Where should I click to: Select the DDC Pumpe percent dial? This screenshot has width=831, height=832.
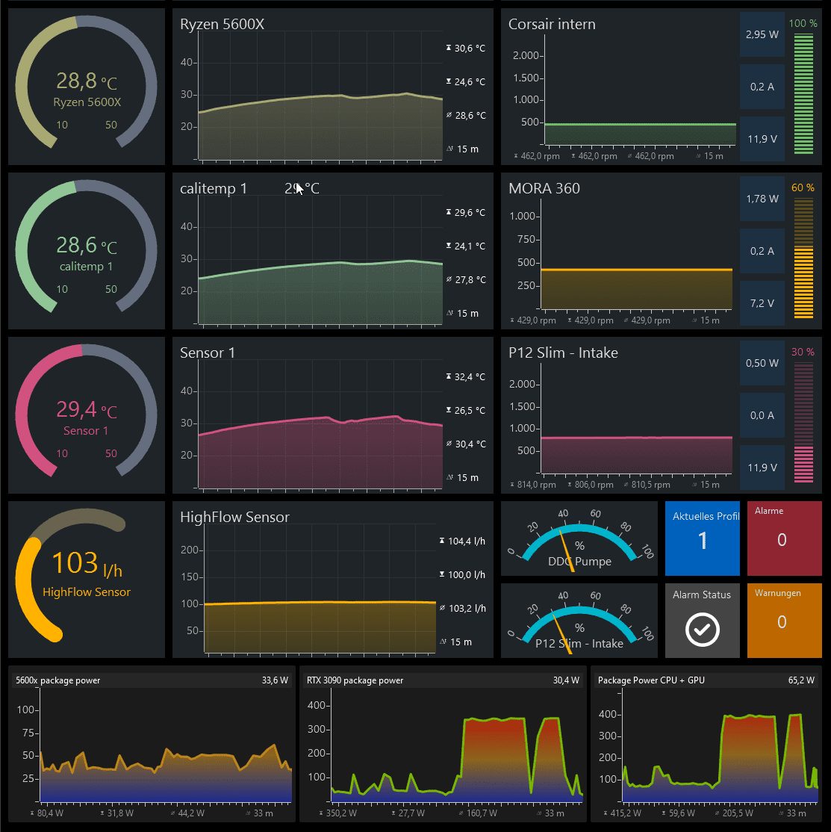point(579,538)
